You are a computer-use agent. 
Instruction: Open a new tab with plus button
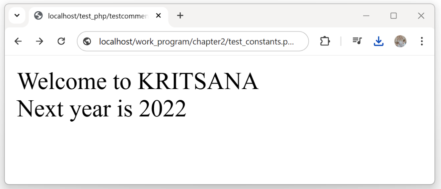pos(180,16)
